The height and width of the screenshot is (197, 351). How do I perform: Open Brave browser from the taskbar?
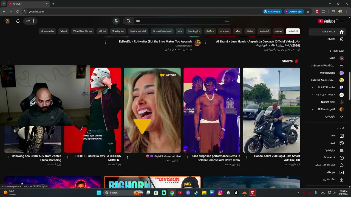[x=252, y=193]
